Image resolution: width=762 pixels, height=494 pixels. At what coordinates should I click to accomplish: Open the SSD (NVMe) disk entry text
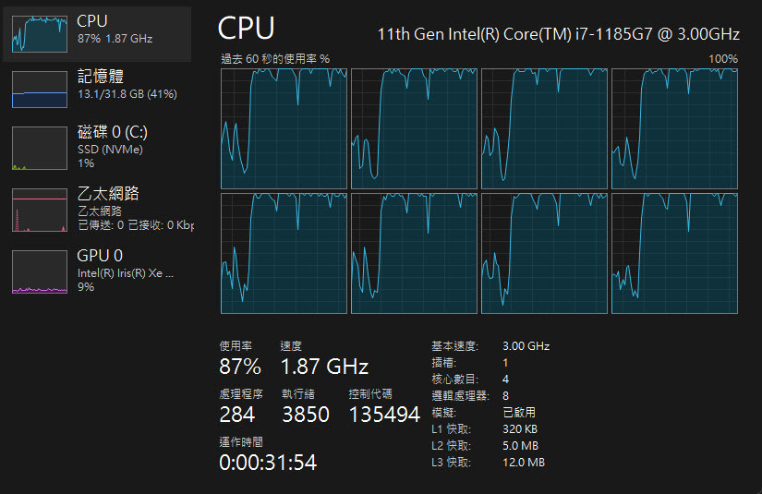tap(110, 150)
